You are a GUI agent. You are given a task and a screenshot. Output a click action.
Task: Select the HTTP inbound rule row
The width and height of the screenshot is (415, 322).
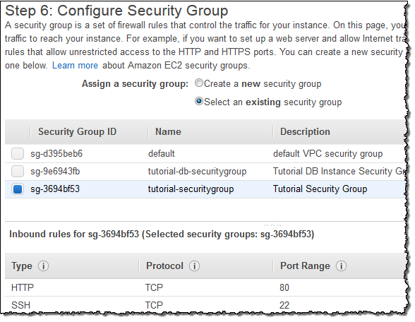(205, 287)
